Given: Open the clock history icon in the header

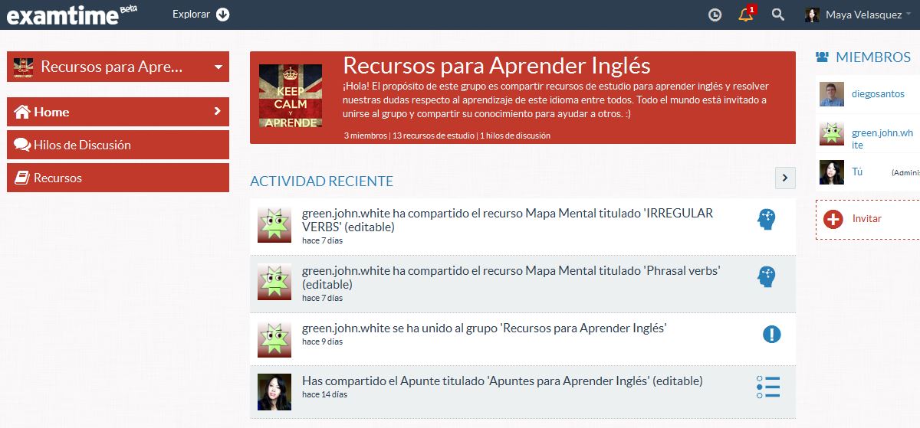Looking at the screenshot, I should (x=715, y=15).
